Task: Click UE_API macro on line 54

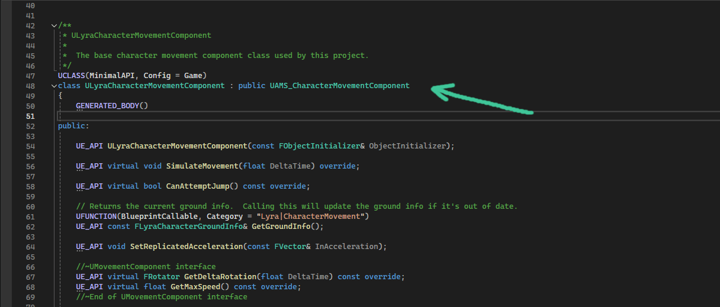Action: (89, 146)
